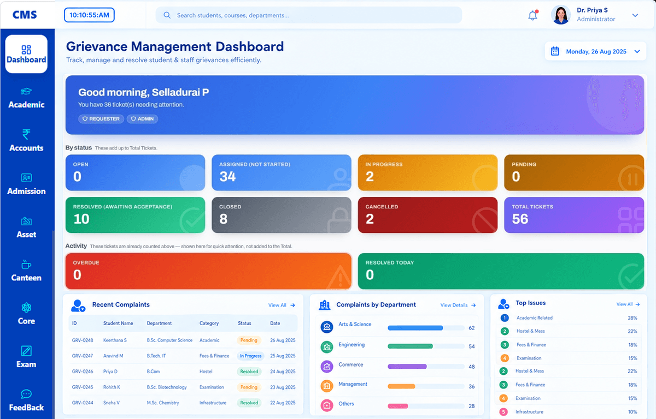Screen dimensions: 656x419
Task: Open the ASSIGNED (NOT STARTED) card
Action: 282,172
